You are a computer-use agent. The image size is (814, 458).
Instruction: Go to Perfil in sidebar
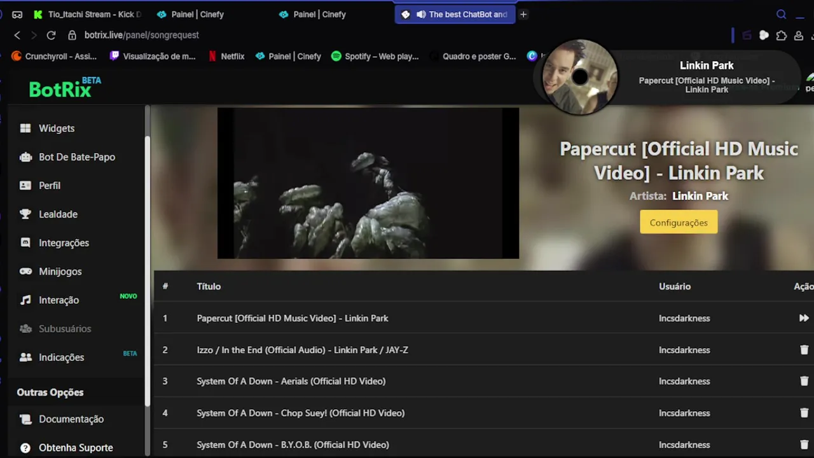tap(40, 185)
